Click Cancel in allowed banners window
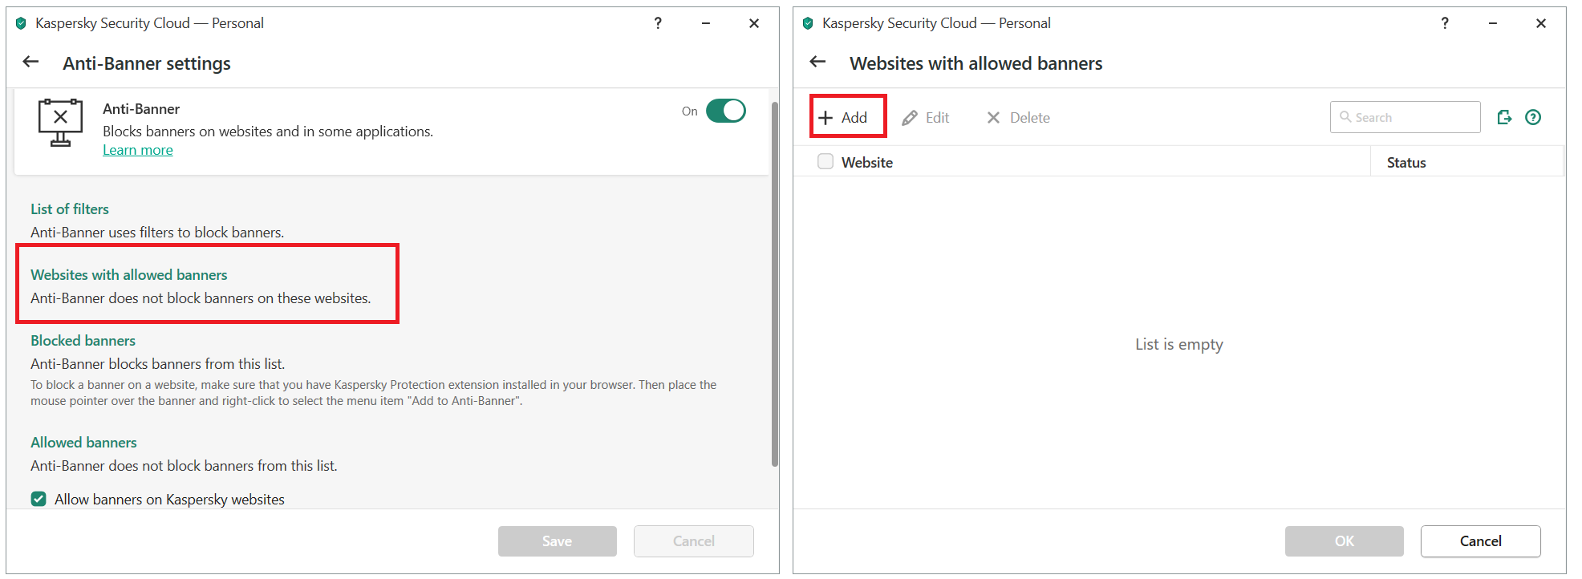 (1481, 541)
